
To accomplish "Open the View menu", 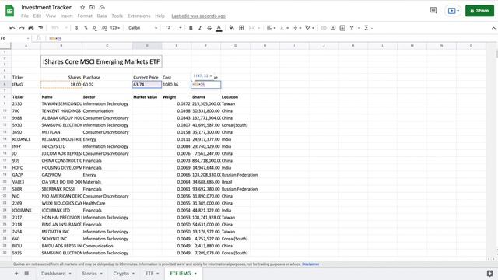I will click(x=51, y=16).
